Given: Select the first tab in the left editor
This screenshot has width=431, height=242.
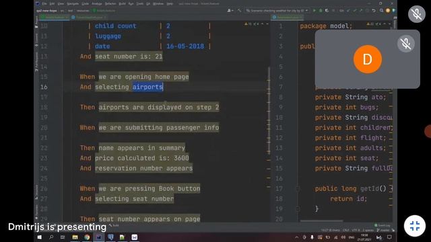Looking at the screenshot, I should click(x=55, y=17).
